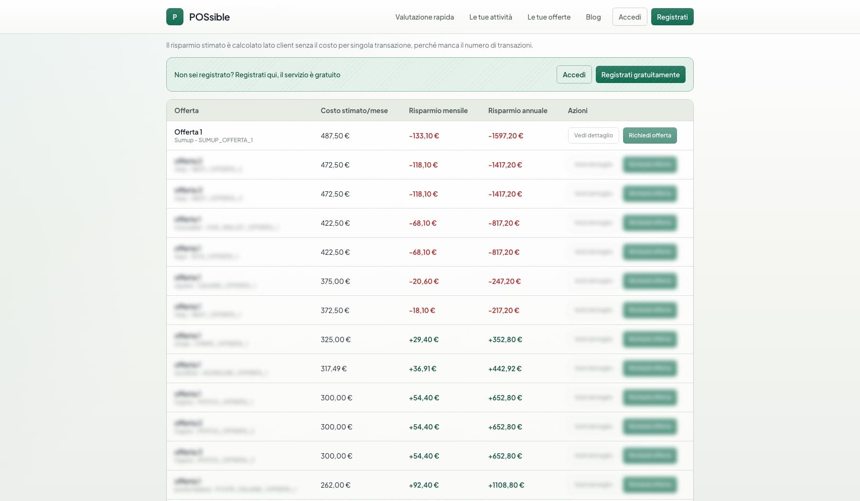The image size is (860, 501).
Task: Click the Non sei registrato banner text
Action: [x=257, y=75]
